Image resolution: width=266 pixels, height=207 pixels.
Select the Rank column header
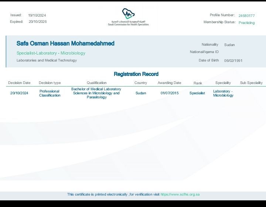198,83
